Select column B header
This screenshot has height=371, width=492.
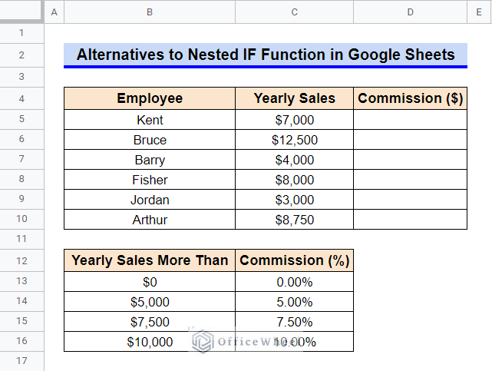(x=149, y=12)
